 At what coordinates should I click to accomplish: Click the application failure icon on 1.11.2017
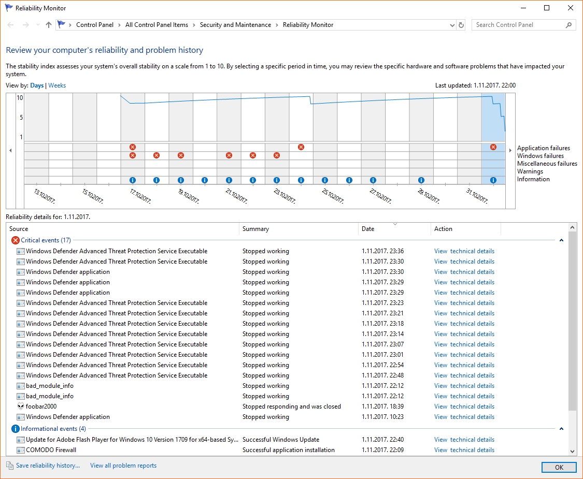[x=493, y=147]
